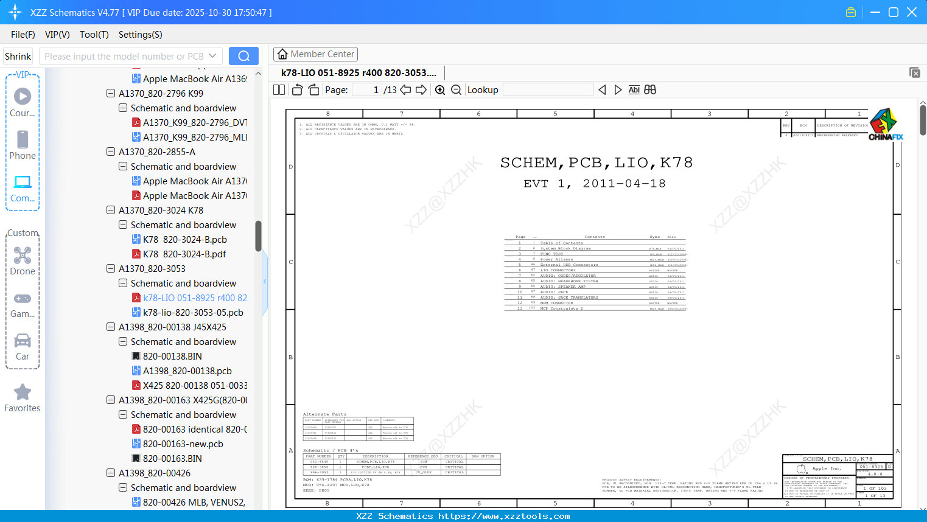Collapse the A1370_820-3024 K78 node
927x522 pixels.
click(x=111, y=211)
